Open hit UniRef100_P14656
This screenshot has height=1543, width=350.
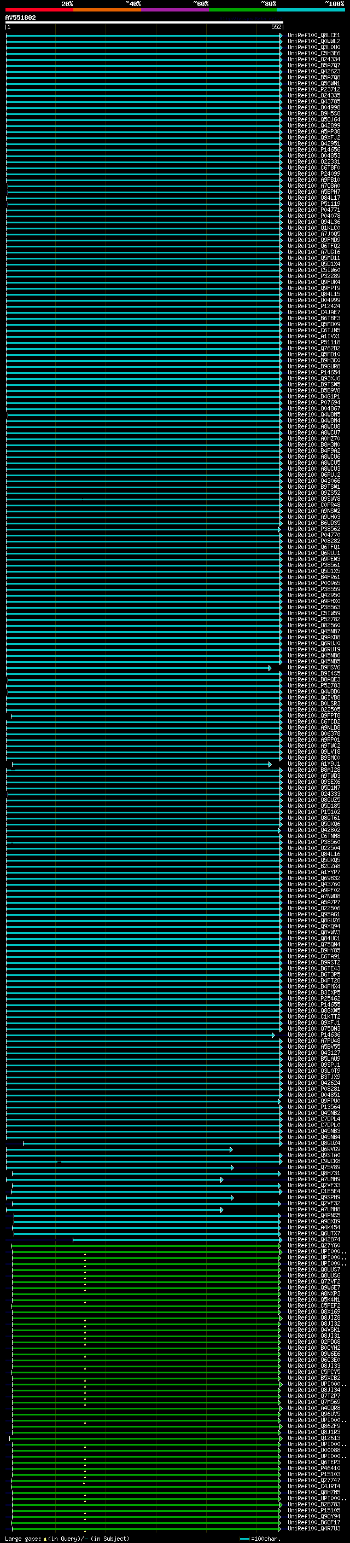point(313,150)
